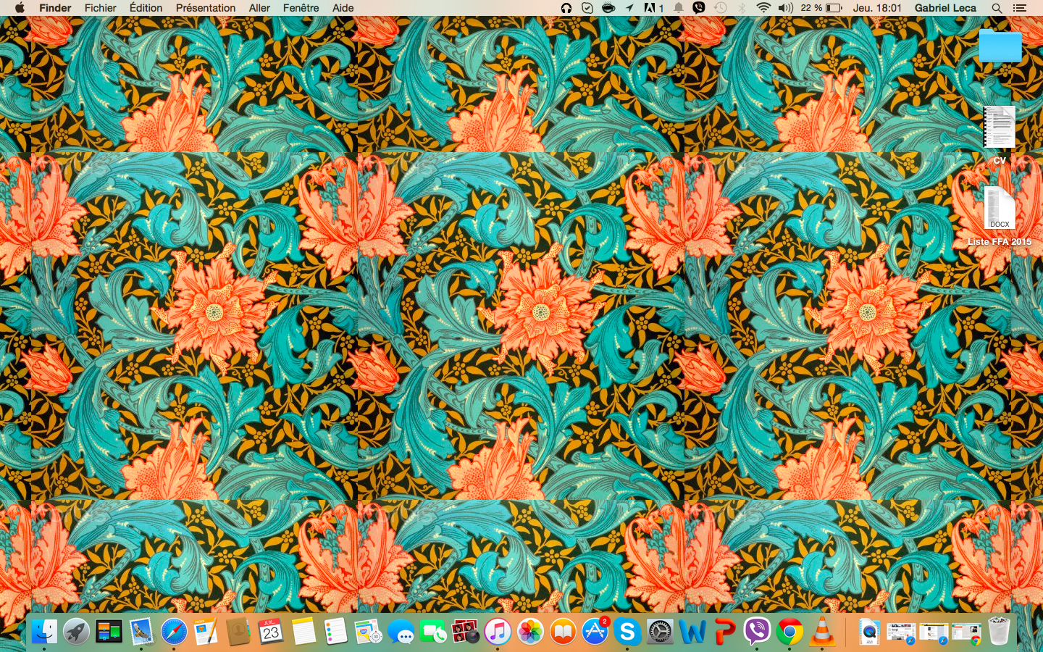This screenshot has width=1043, height=652.
Task: Open Finder from the Dock
Action: click(x=44, y=632)
